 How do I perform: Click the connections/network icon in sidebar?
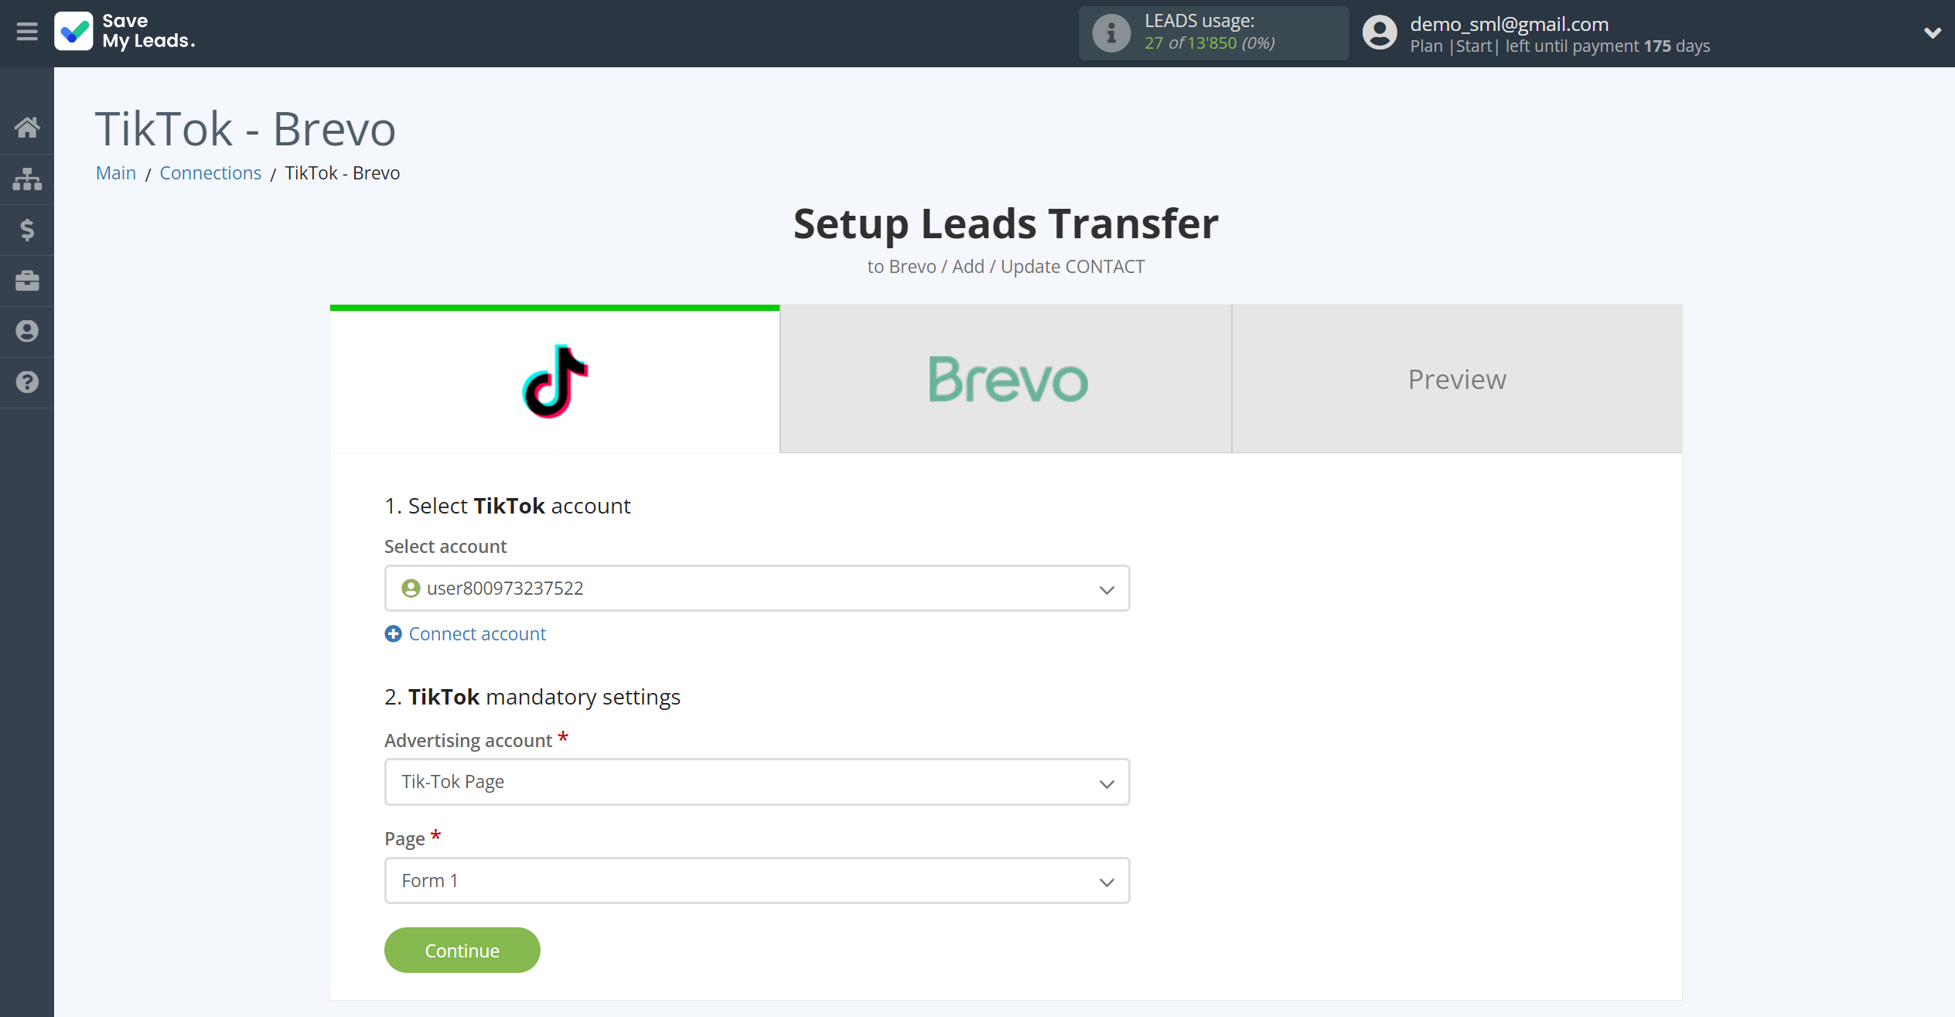(x=27, y=179)
